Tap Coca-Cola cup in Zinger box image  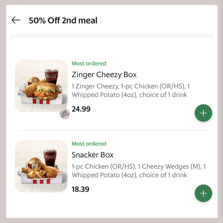pyautogui.click(x=52, y=76)
